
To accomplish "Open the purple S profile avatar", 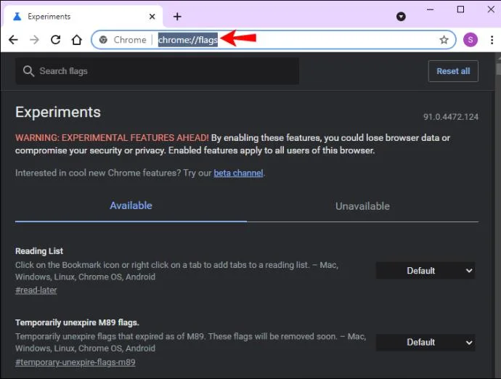I will (x=471, y=40).
